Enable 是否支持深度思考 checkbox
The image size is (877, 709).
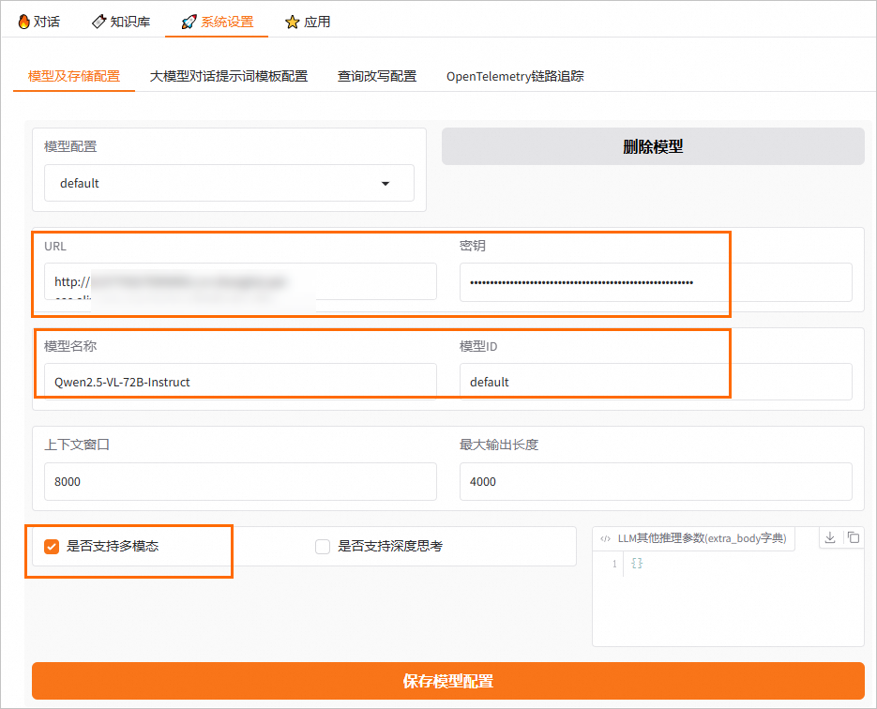click(x=323, y=547)
